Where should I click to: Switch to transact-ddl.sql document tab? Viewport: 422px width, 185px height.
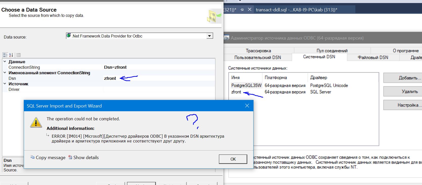[296, 10]
